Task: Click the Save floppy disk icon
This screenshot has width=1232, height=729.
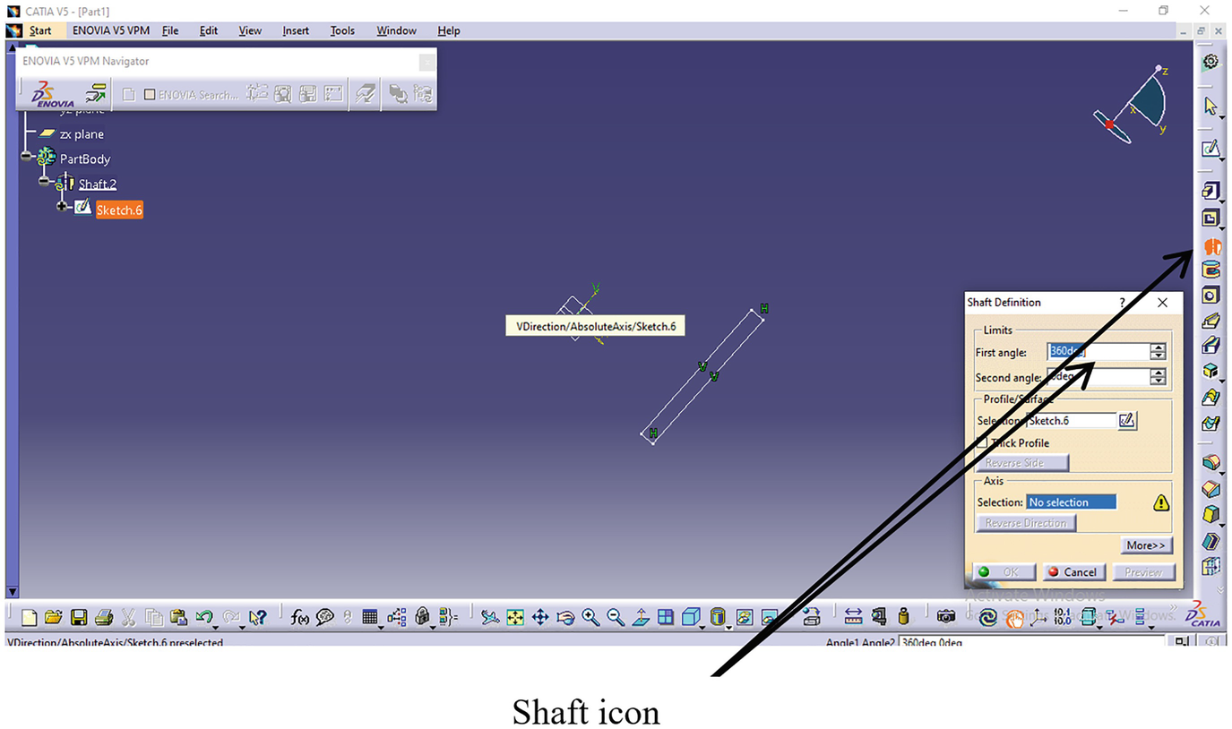Action: [x=79, y=617]
